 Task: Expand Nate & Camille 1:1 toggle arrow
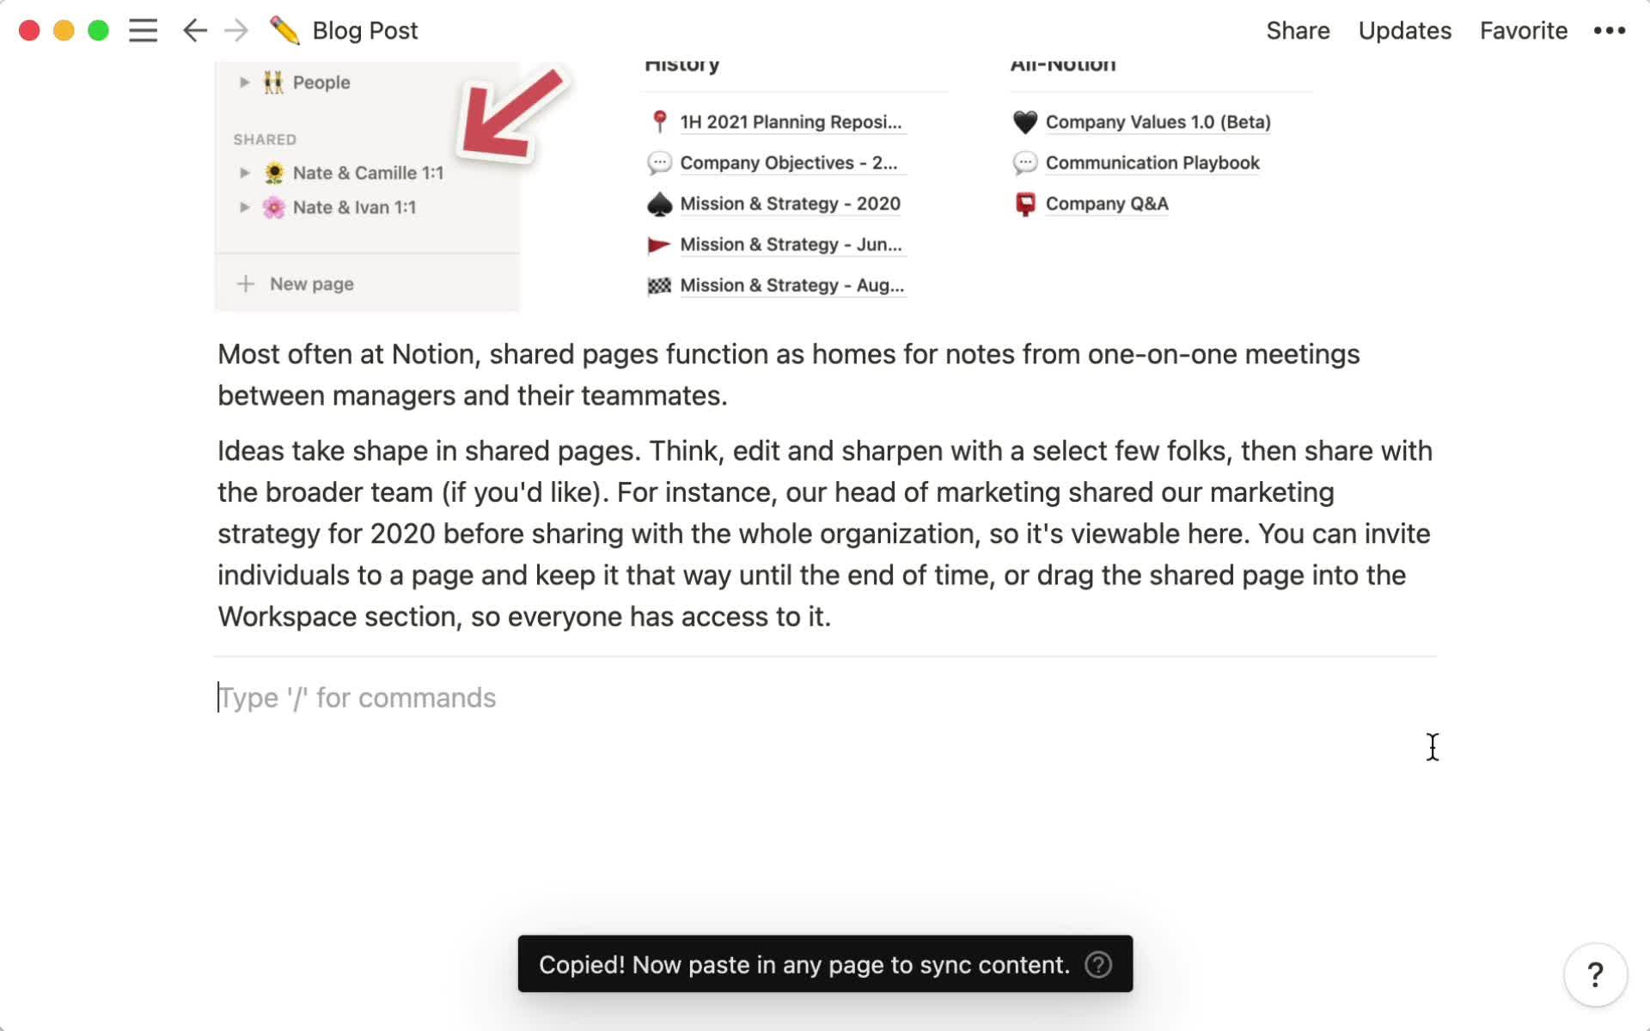(245, 173)
